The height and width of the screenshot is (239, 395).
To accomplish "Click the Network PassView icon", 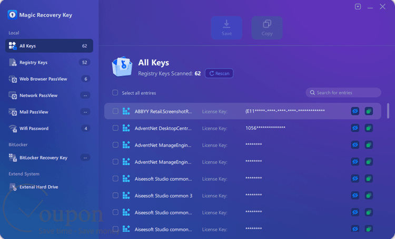I will coord(13,95).
